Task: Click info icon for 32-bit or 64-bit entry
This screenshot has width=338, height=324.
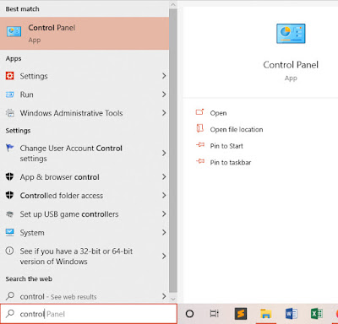Action: [9, 251]
